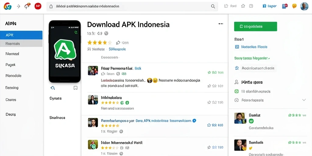Viewport: 312px width, 156px height.
Task: Switch to the 'Deeeeeam' tab
Action: pos(110,58)
